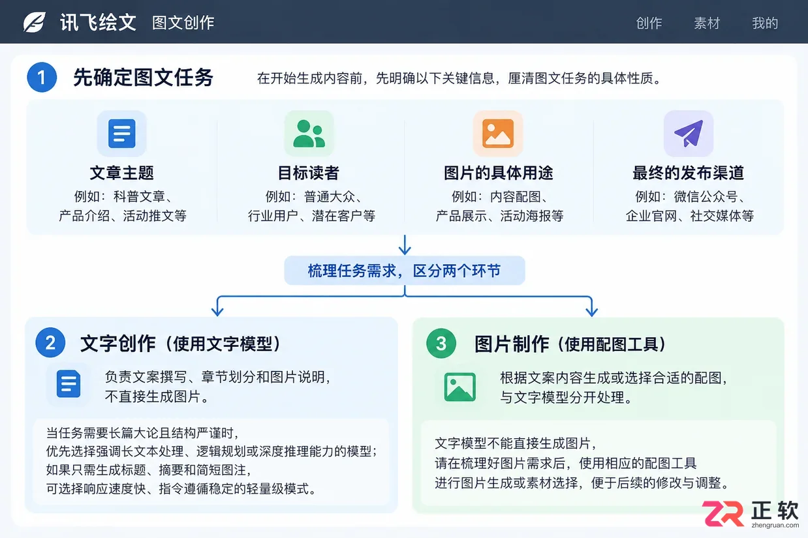Image resolution: width=808 pixels, height=538 pixels.
Task: Click the text 产品展示、活动海报等
Action: [499, 216]
